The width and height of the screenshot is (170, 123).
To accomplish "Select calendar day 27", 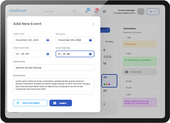I will click(x=105, y=91).
